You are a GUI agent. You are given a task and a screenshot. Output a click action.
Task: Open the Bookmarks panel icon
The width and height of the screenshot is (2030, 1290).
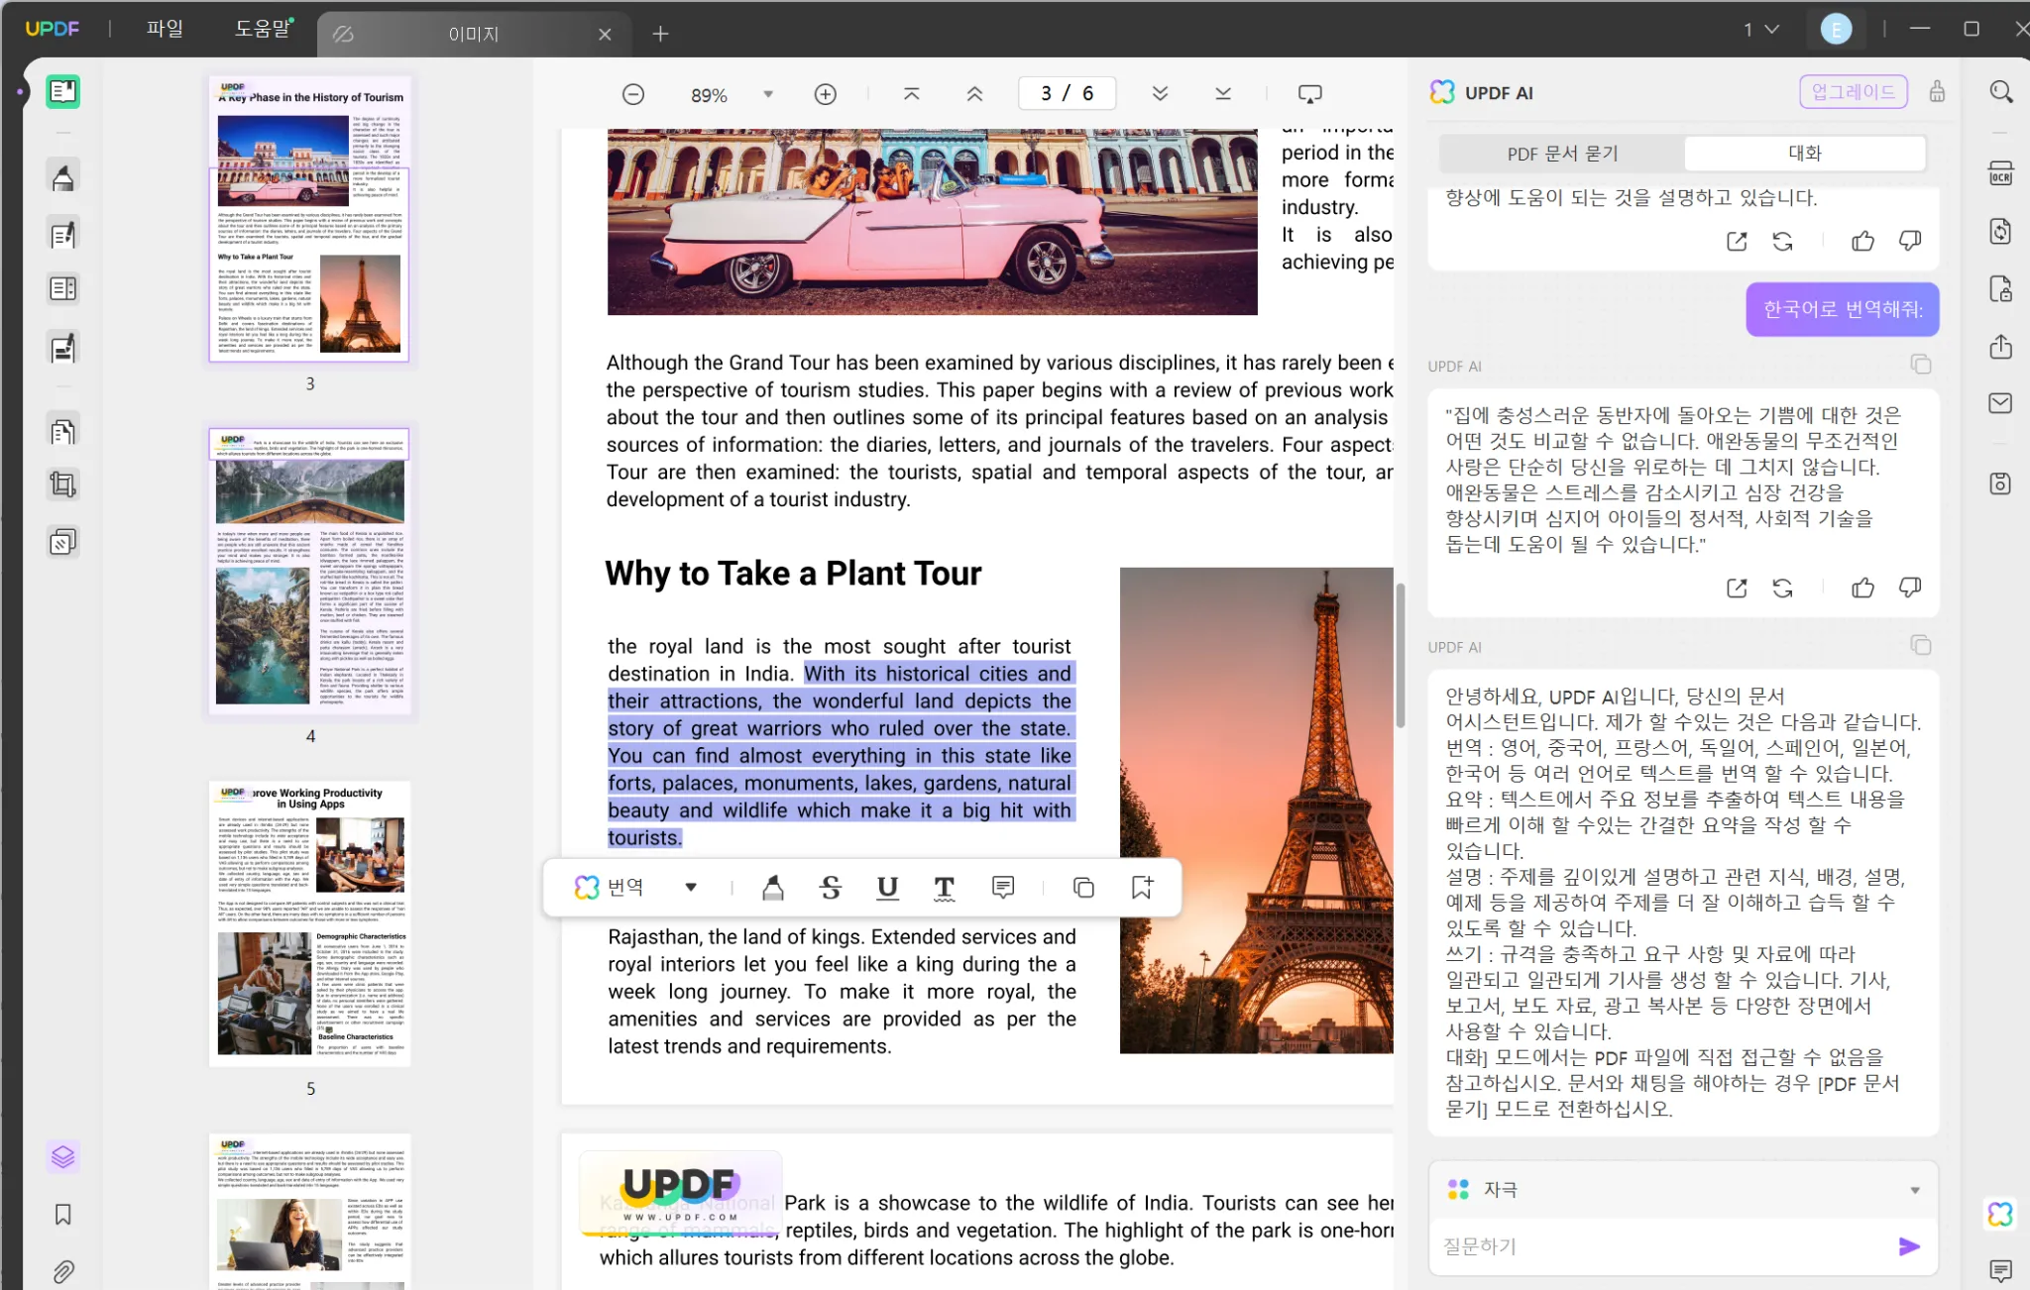click(x=62, y=1215)
